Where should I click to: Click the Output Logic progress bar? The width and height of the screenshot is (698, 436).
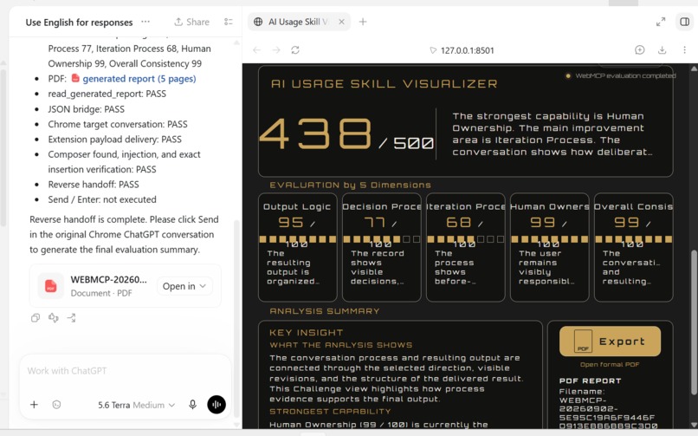point(297,239)
